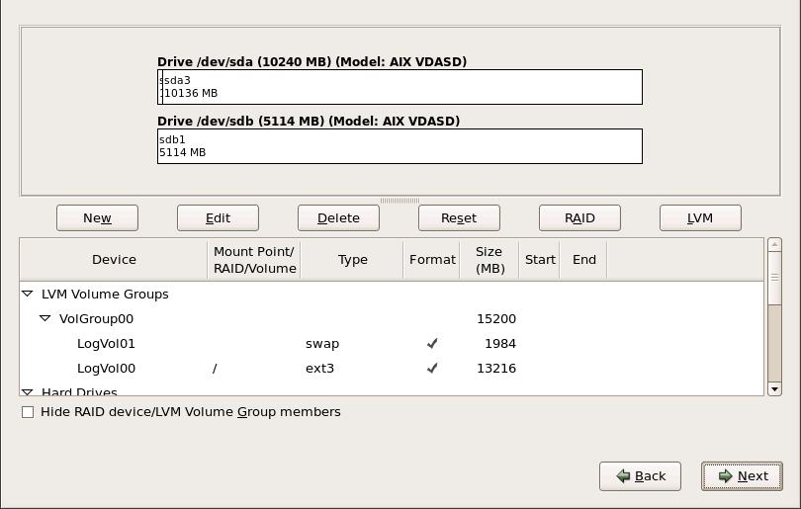The image size is (801, 509).
Task: Open the LVM configuration button
Action: coord(700,218)
